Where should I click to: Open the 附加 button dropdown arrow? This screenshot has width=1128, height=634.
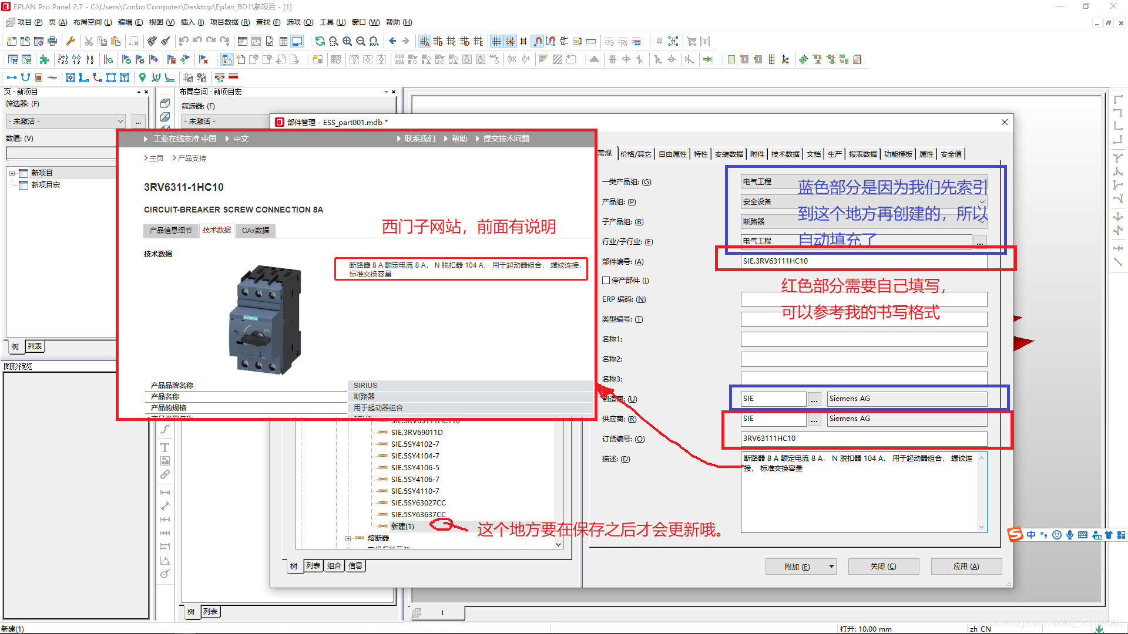coord(831,566)
